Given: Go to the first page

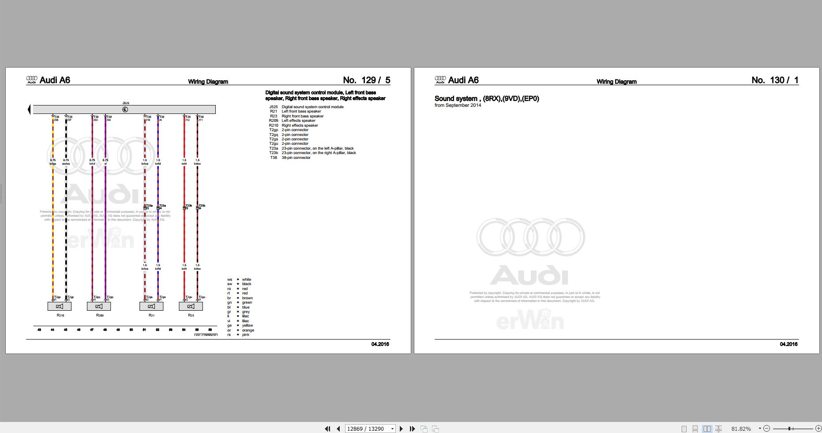Looking at the screenshot, I should (x=327, y=429).
